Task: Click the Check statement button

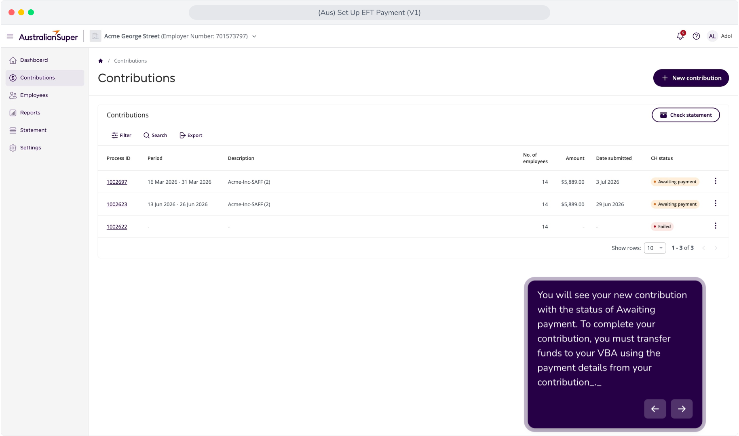Action: (x=686, y=115)
